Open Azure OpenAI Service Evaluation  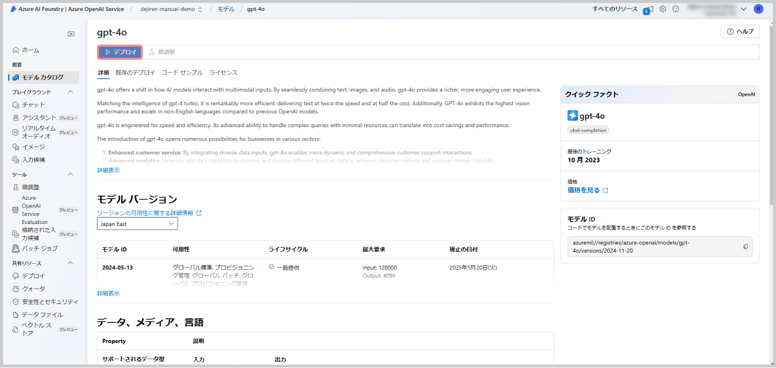(x=35, y=210)
